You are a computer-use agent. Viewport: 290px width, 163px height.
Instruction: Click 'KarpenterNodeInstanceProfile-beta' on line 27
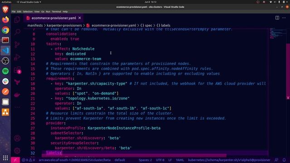click(124, 128)
